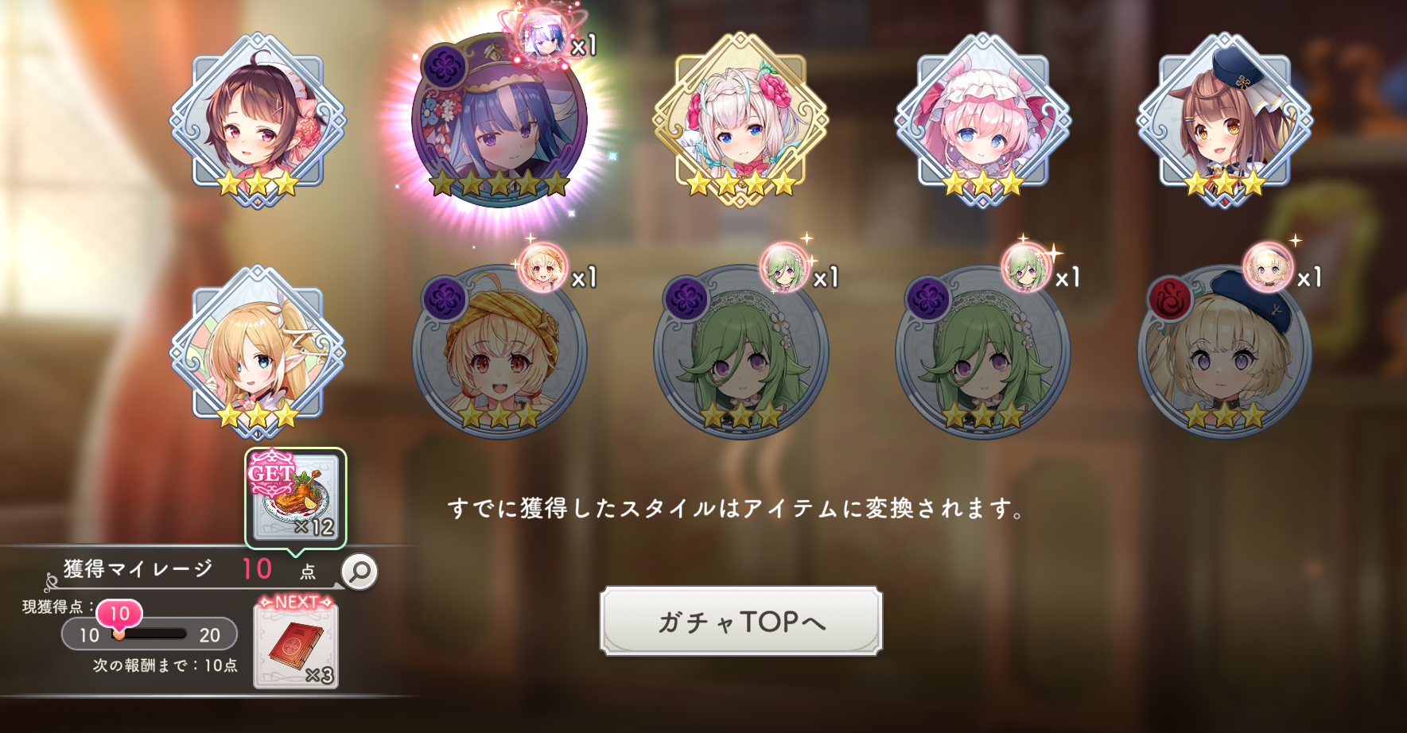Viewport: 1407px width, 733px height.
Task: Tap the cat-eared brunette three-star character icon
Action: 1225,120
